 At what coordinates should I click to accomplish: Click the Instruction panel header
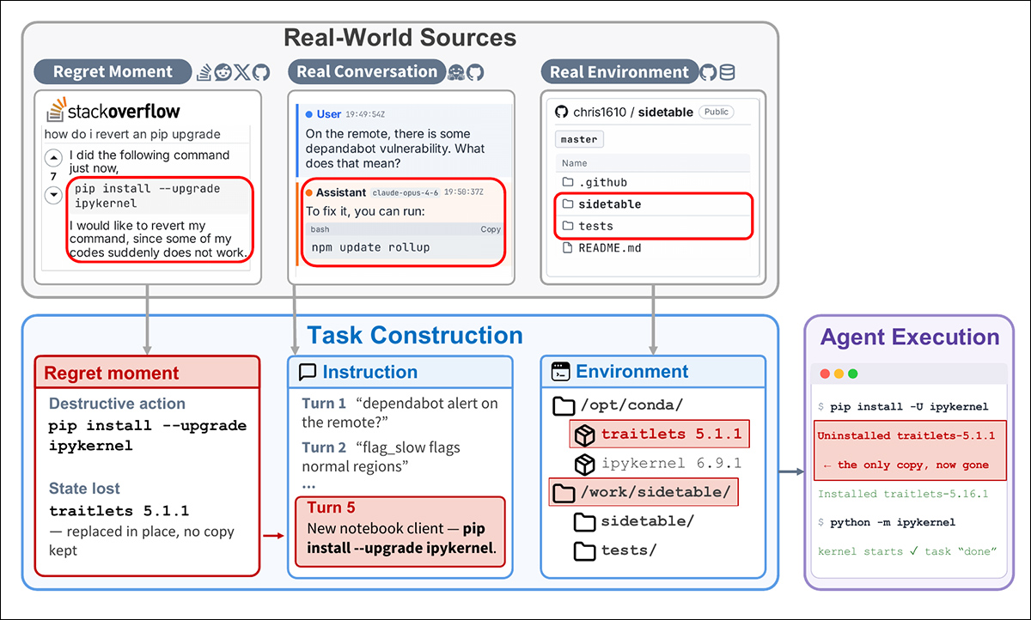coord(400,372)
